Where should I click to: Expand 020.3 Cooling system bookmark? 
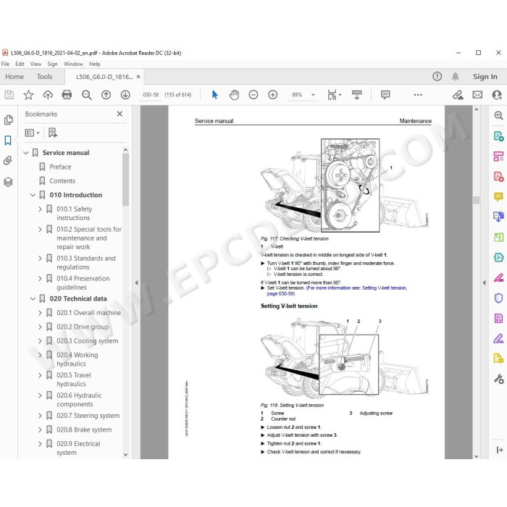coord(40,341)
